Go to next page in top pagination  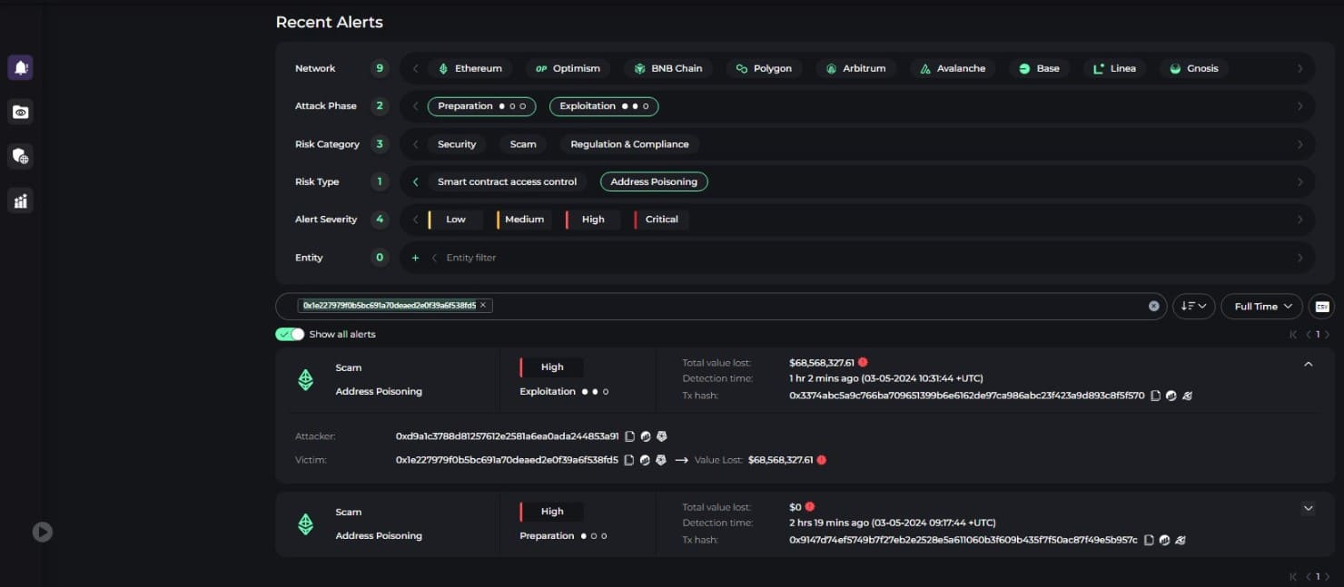[x=1328, y=335]
